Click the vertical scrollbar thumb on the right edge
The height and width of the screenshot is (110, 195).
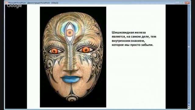pos(189,47)
